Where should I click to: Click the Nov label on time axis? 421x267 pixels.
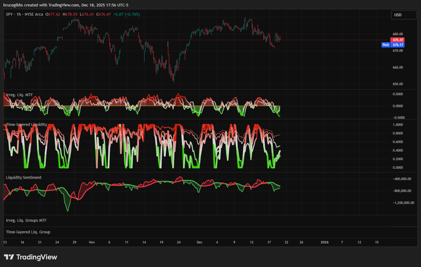click(92, 242)
